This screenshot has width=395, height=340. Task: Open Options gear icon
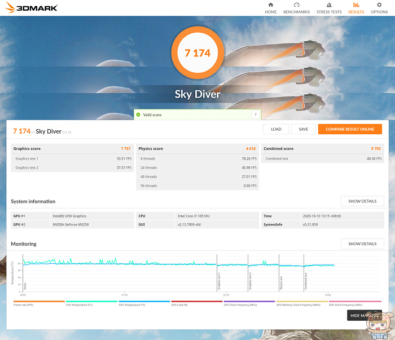click(379, 5)
